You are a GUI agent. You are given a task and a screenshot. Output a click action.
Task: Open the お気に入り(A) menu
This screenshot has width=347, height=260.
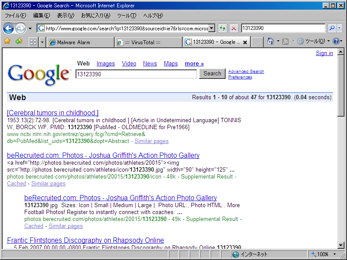95,16
